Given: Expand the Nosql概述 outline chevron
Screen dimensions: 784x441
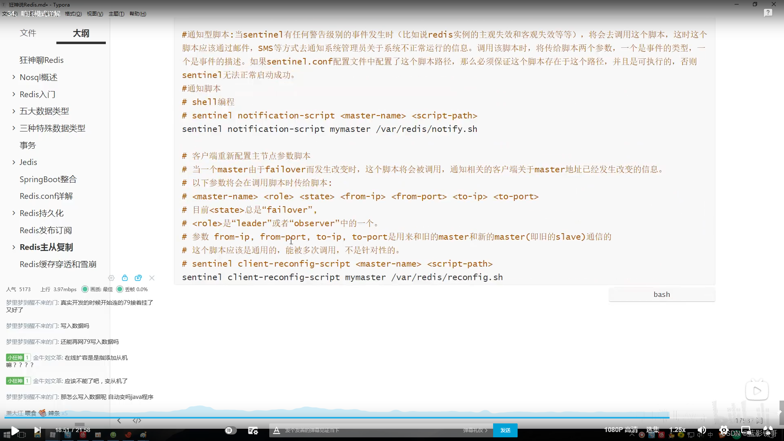Looking at the screenshot, I should coord(13,77).
